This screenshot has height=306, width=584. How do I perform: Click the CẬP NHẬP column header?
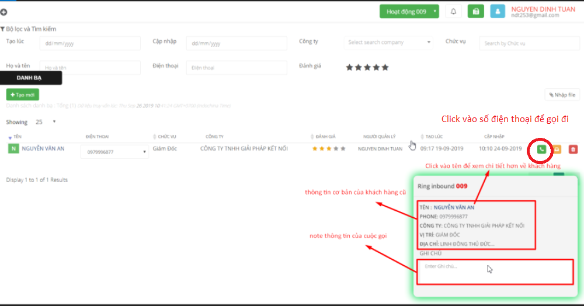[494, 137]
